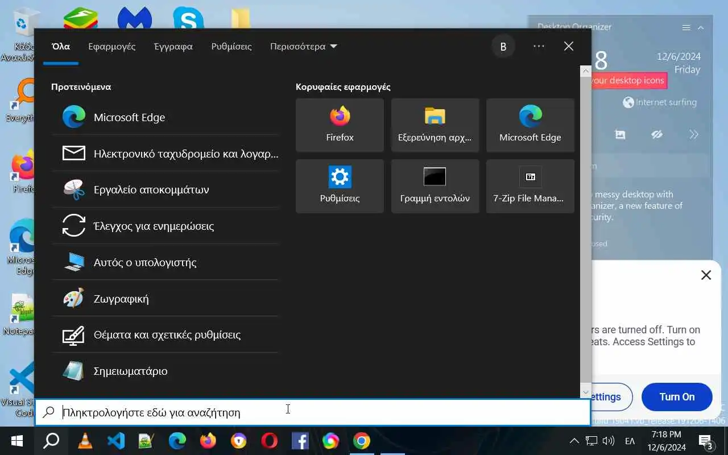Click the search panel scrollbar up arrow
This screenshot has height=455, width=728.
586,71
